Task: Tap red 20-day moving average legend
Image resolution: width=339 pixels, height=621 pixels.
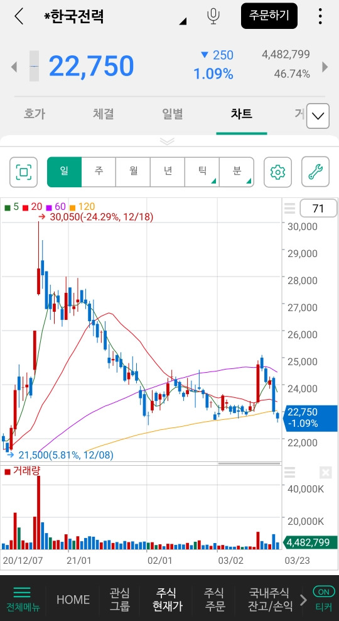Action: pyautogui.click(x=32, y=206)
